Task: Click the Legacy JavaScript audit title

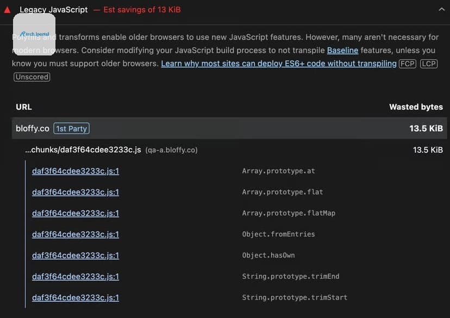Action: pos(54,9)
